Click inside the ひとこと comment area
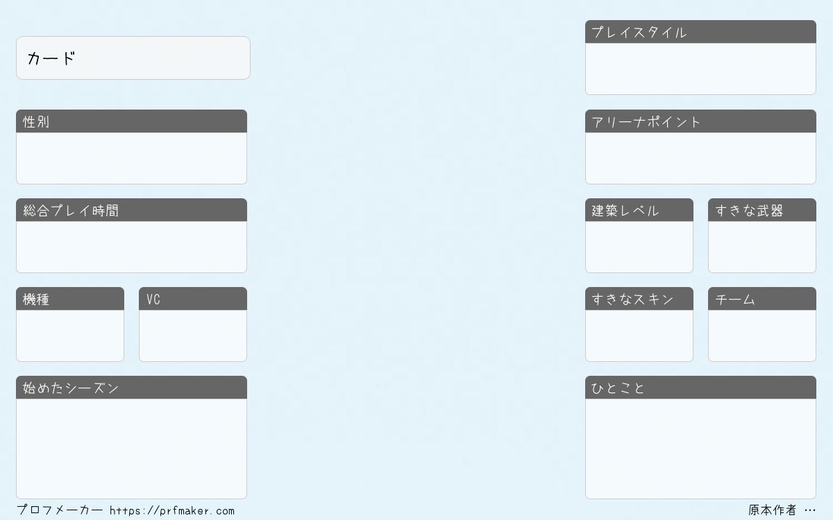 click(700, 449)
